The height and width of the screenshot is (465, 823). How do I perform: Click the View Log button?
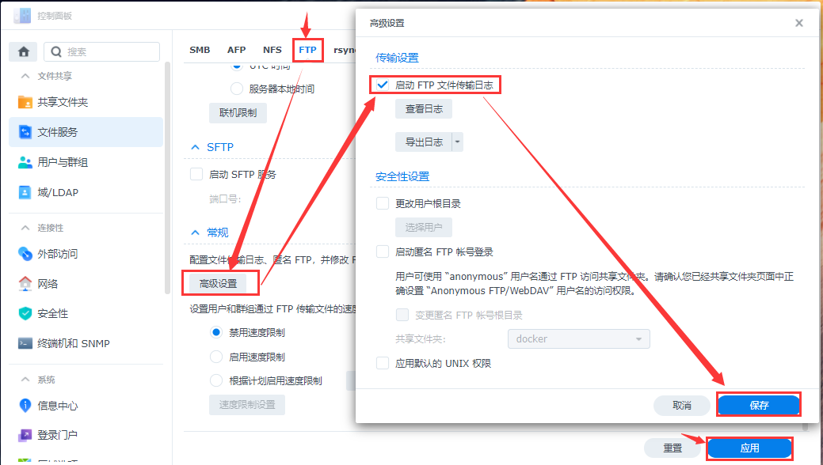tap(425, 108)
